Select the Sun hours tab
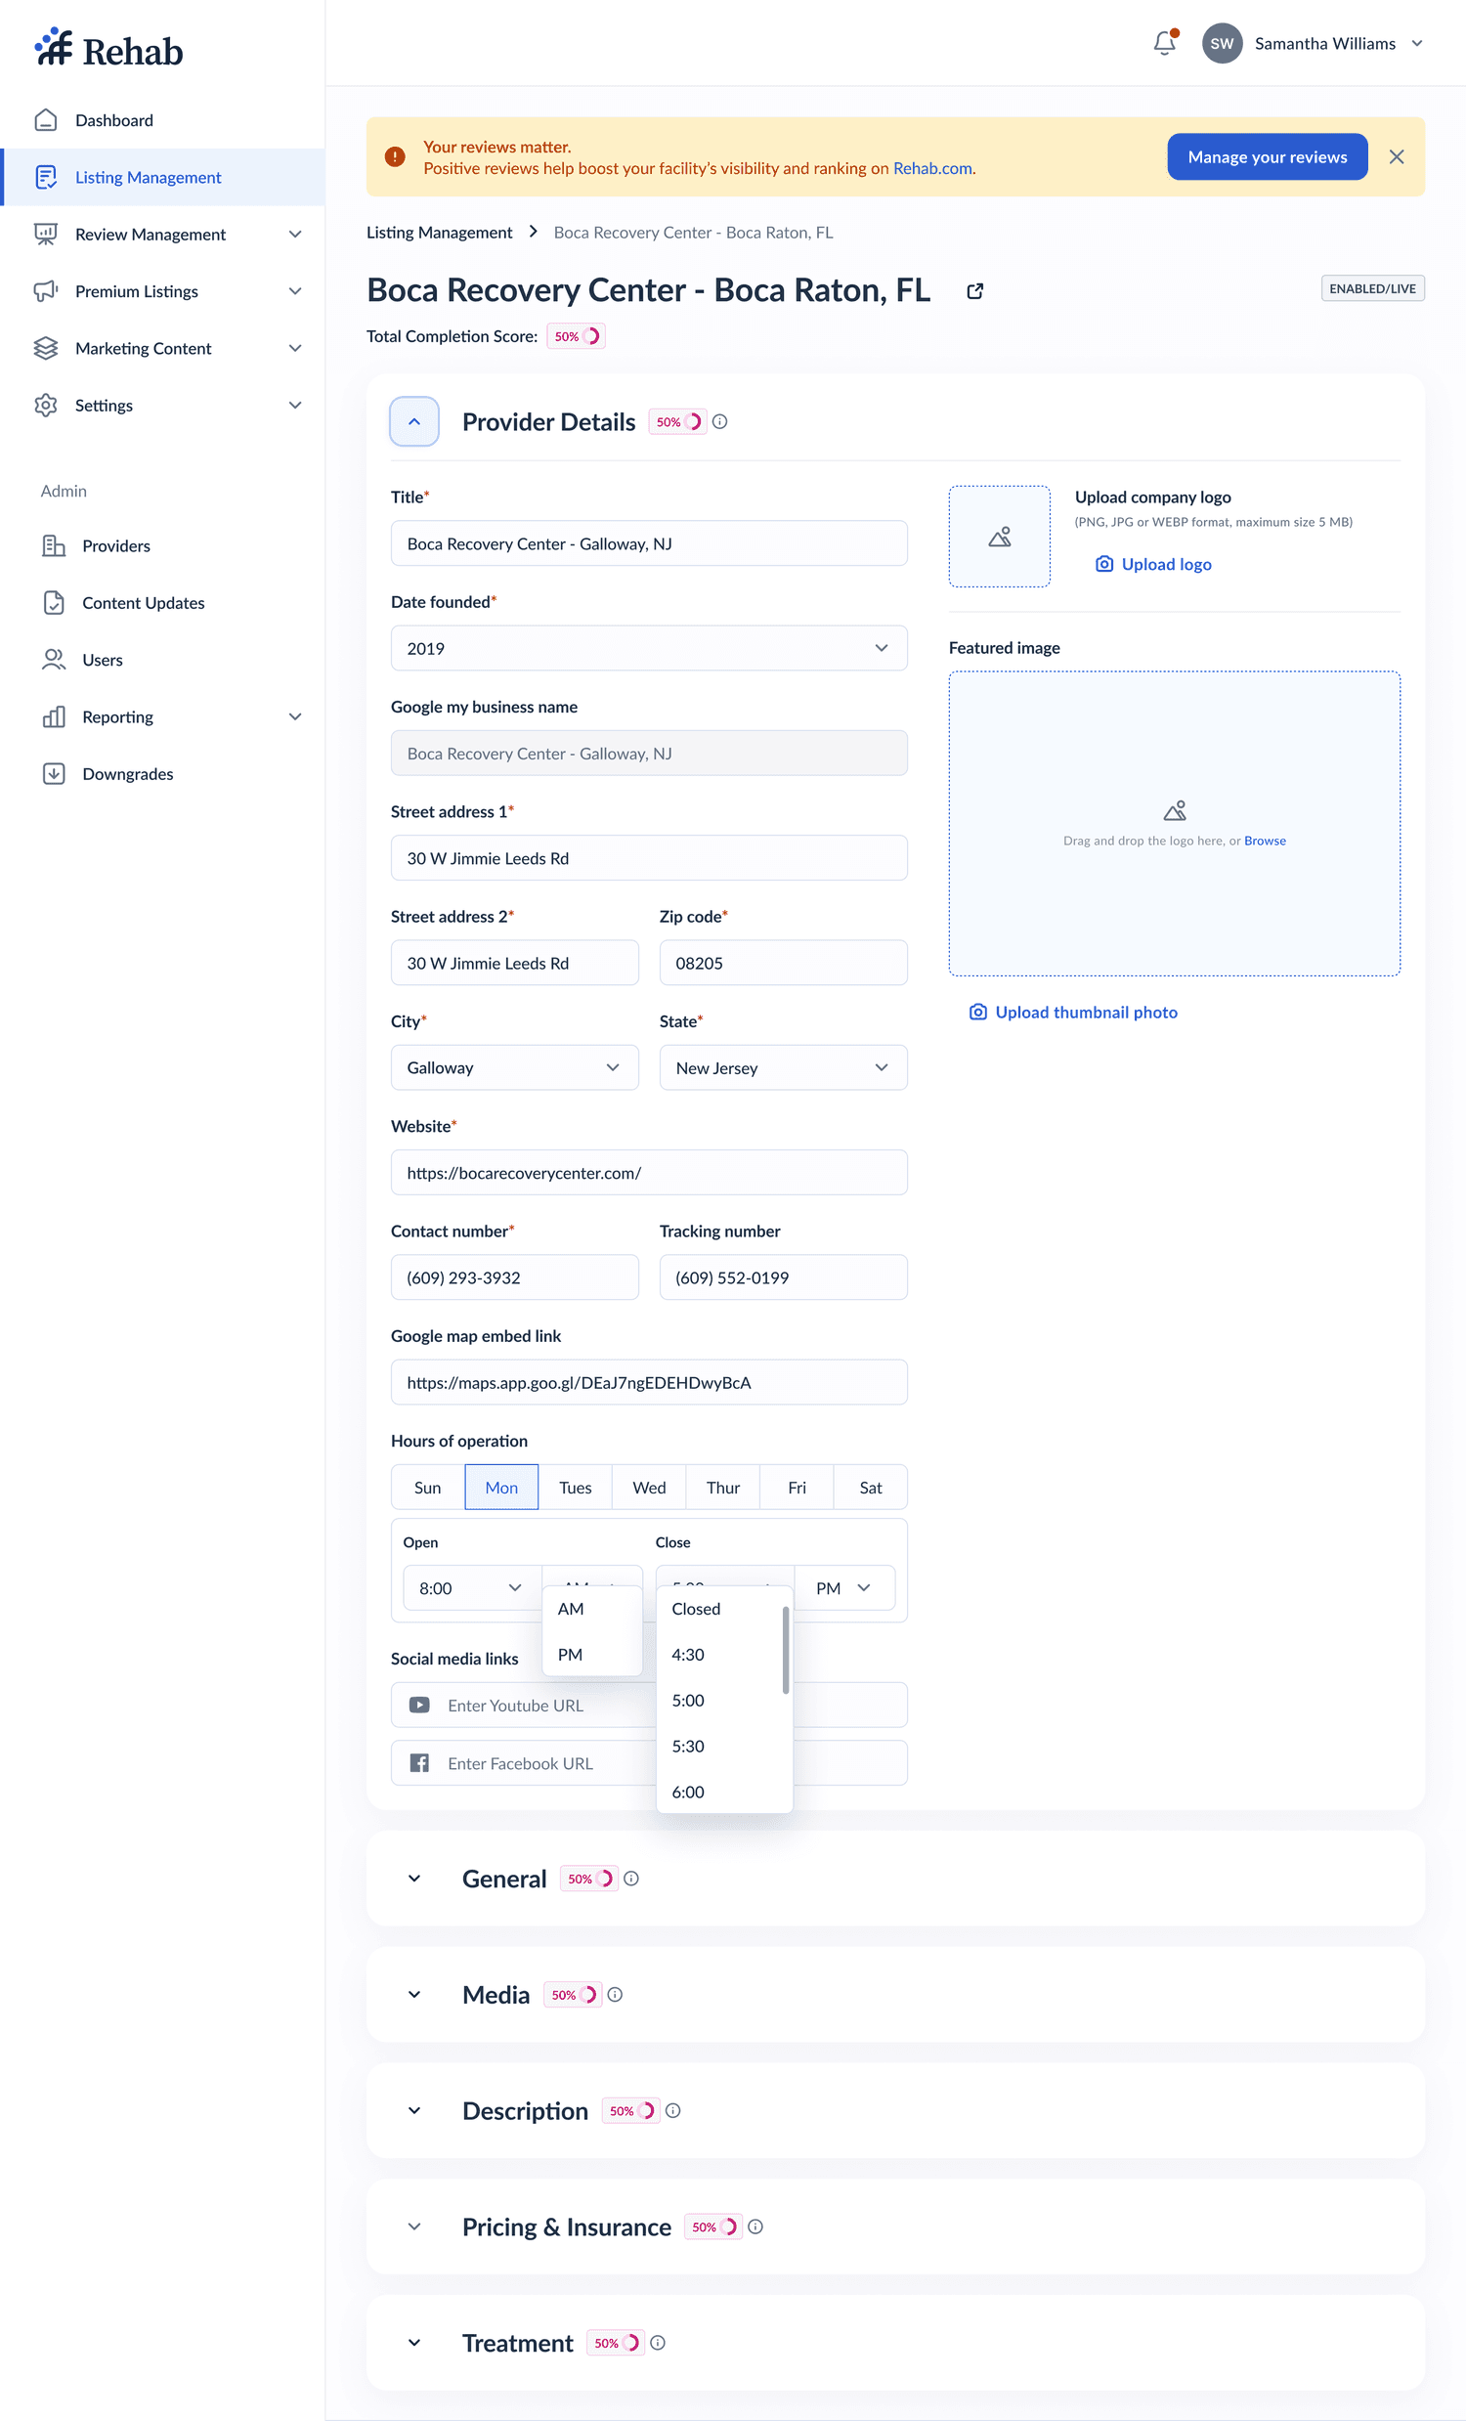The height and width of the screenshot is (2421, 1466). (x=427, y=1487)
